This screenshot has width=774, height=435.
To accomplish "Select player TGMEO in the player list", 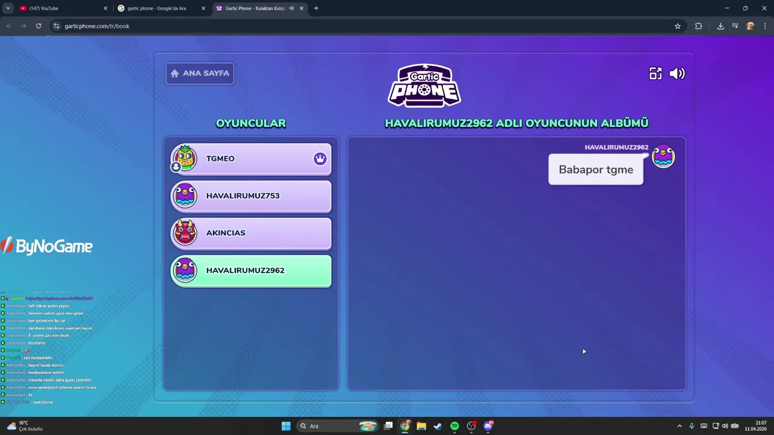I will click(x=251, y=159).
